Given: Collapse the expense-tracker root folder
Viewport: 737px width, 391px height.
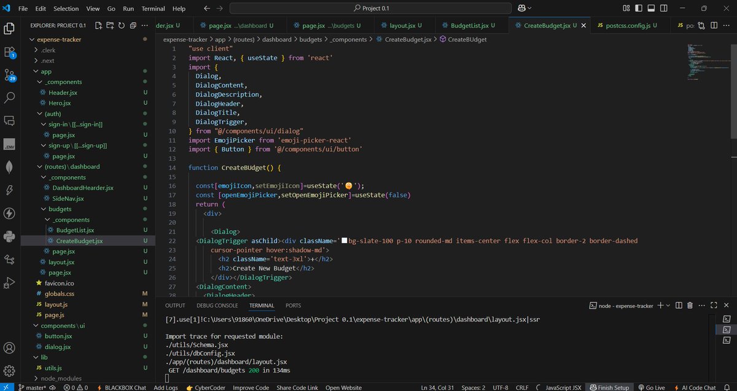Looking at the screenshot, I should (33, 39).
